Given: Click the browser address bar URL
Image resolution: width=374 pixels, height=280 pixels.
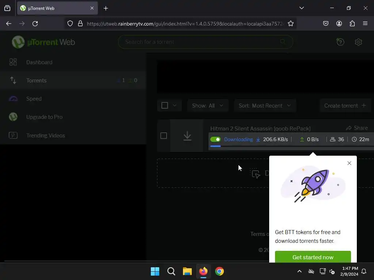Looking at the screenshot, I should (x=185, y=24).
